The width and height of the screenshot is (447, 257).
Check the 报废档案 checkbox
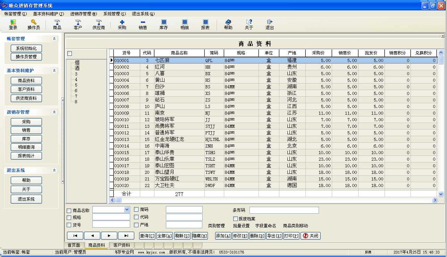pyautogui.click(x=235, y=219)
